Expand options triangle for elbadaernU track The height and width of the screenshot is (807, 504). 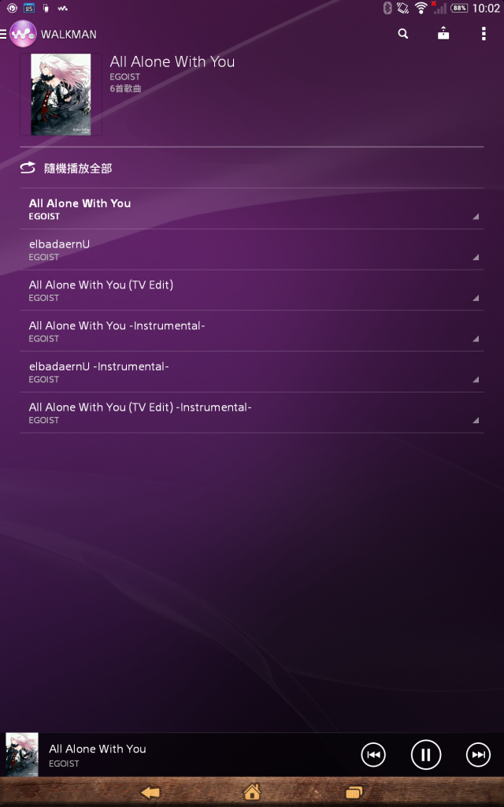476,258
